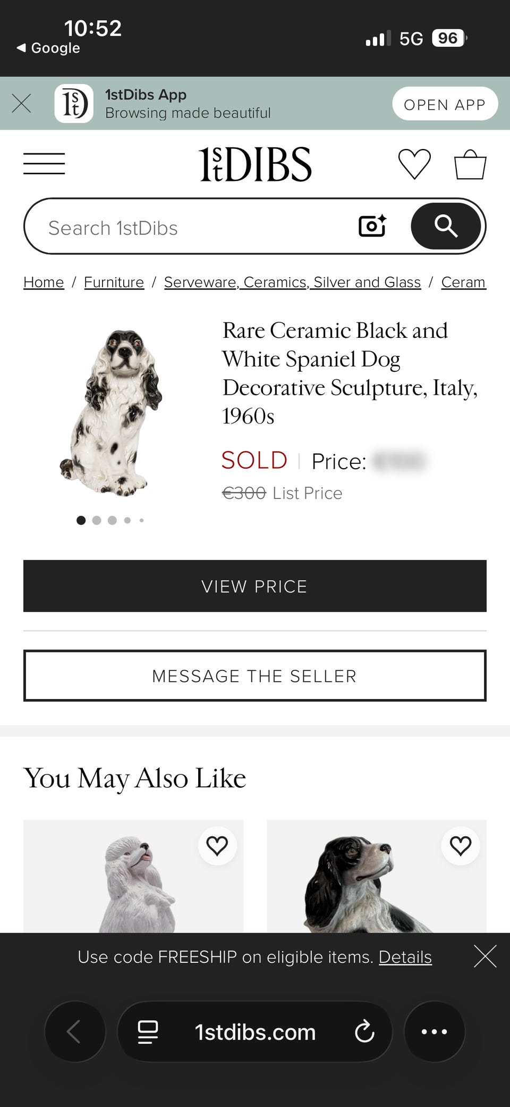Favorite the white poodle sculpture
510x1107 pixels.
[217, 846]
